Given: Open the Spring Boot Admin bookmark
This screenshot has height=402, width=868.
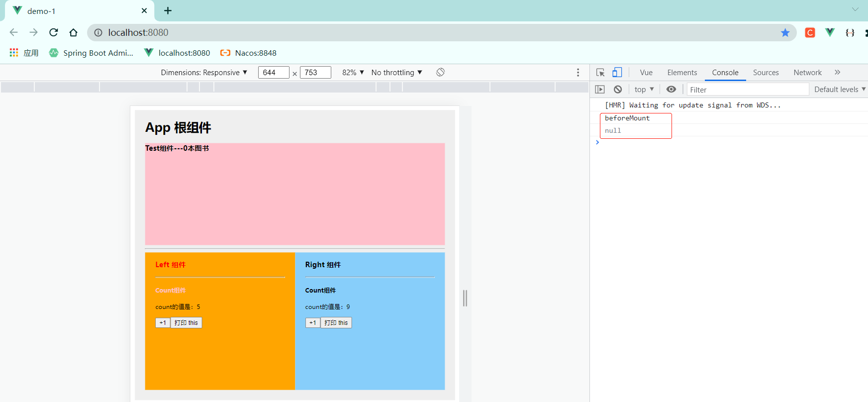Looking at the screenshot, I should click(91, 53).
